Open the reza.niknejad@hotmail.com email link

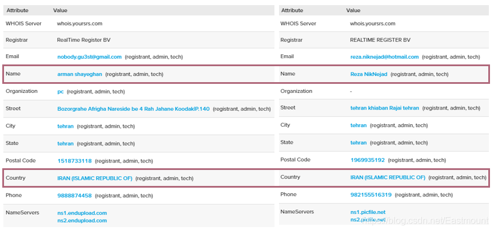tap(385, 57)
